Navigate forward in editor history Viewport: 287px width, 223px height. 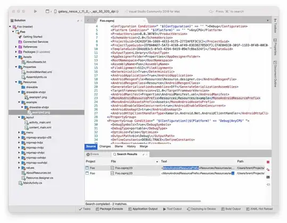[95, 21]
